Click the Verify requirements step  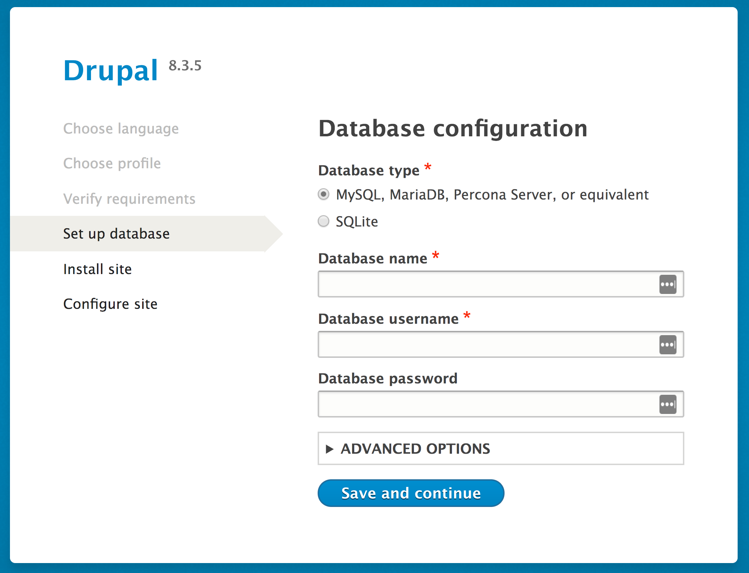click(x=129, y=199)
